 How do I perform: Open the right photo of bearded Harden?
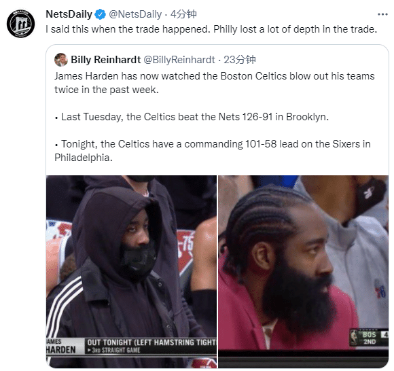pos(303,272)
